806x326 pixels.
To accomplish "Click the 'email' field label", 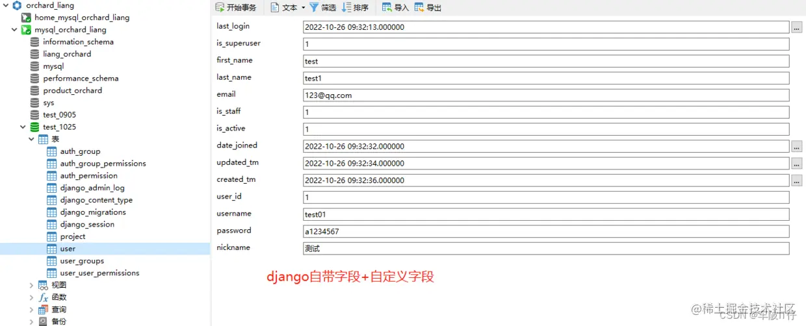I will click(x=226, y=94).
